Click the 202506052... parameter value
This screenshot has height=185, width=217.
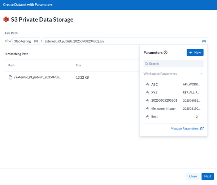(x=191, y=101)
